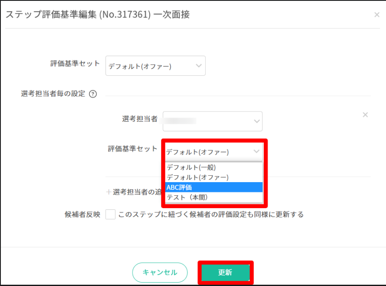Viewport: 386px width, 286px height.
Task: Remove the 選考担当者 row with its X icon
Action: click(x=365, y=115)
